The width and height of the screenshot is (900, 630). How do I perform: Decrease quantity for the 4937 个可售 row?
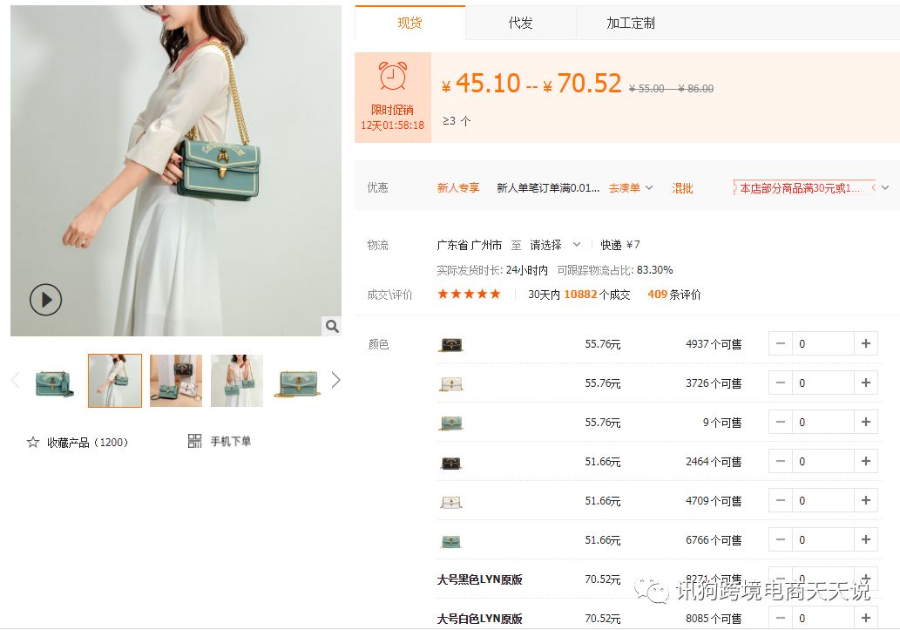tap(781, 343)
